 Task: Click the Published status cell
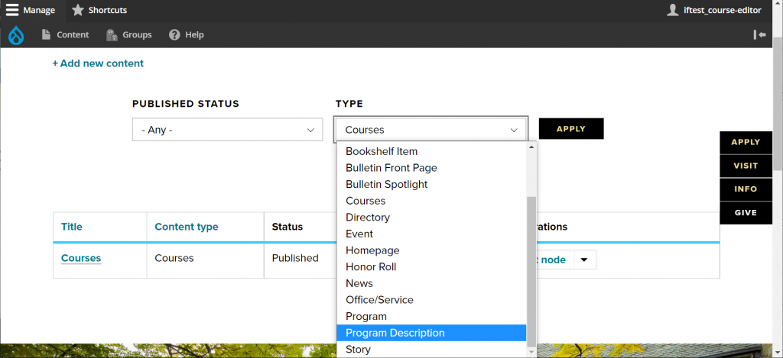pos(295,258)
